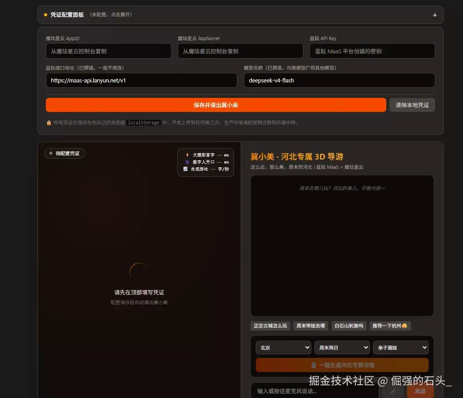Open the 北京 departure city dropdown
Screen dimensions: 463x398
pos(283,347)
